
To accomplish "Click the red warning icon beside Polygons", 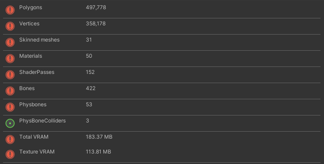I will (x=10, y=10).
